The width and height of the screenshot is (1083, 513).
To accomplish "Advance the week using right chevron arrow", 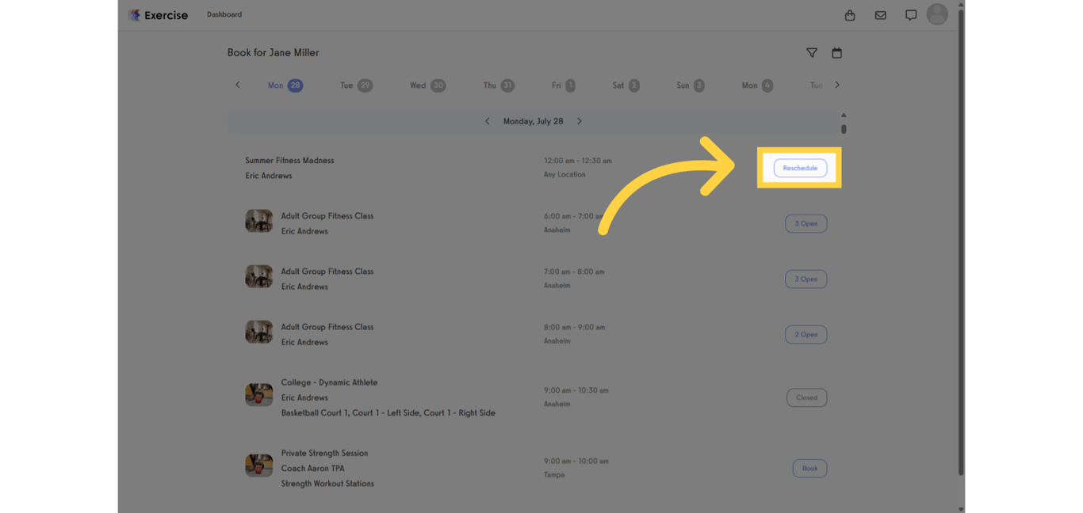I will 836,85.
